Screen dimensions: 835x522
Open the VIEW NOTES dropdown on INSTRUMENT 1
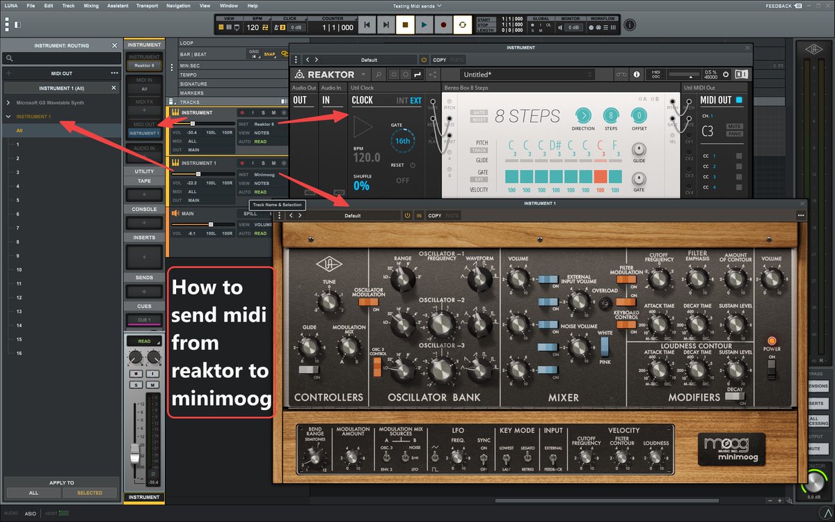pyautogui.click(x=262, y=183)
